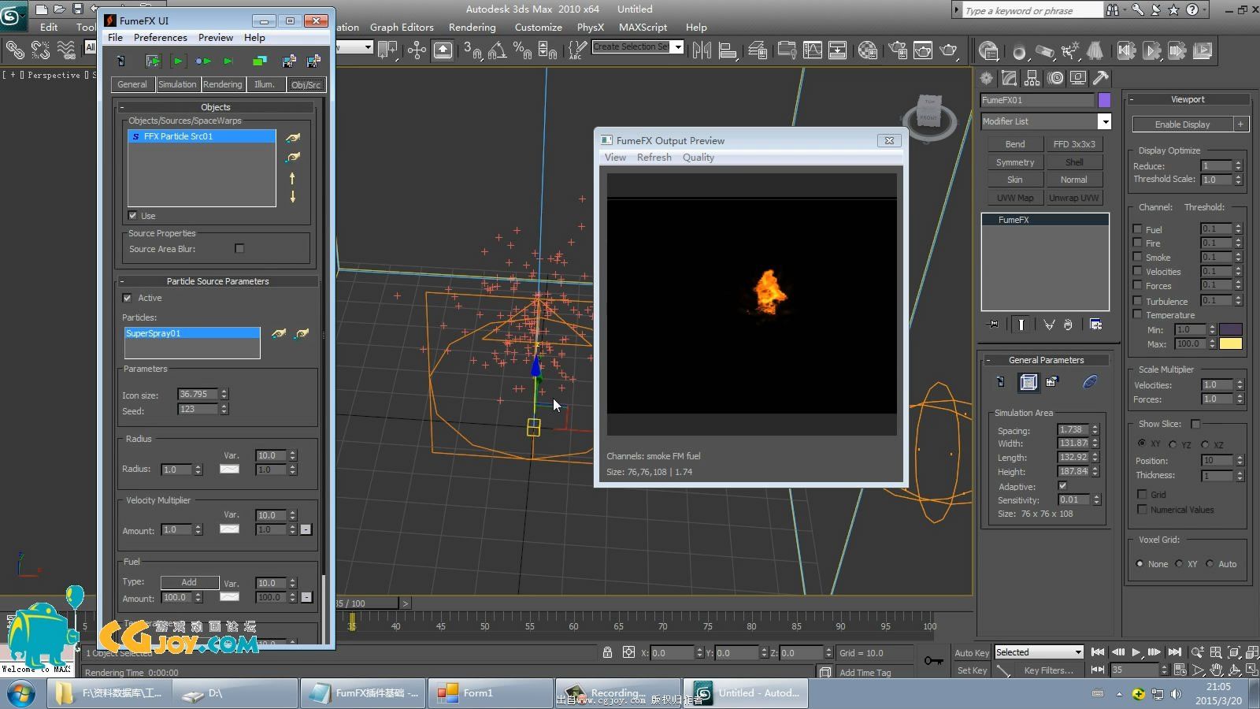The height and width of the screenshot is (709, 1260).
Task: Apply the Unwrap UVW modifier button
Action: point(1073,198)
